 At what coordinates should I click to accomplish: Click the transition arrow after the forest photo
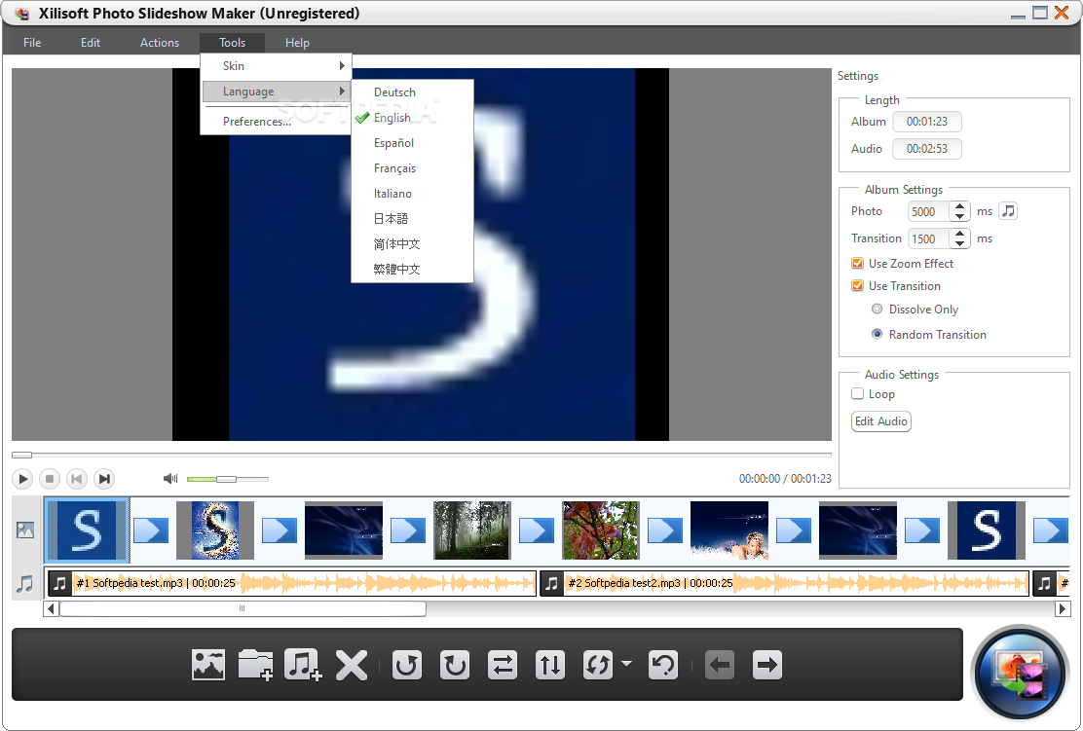536,530
